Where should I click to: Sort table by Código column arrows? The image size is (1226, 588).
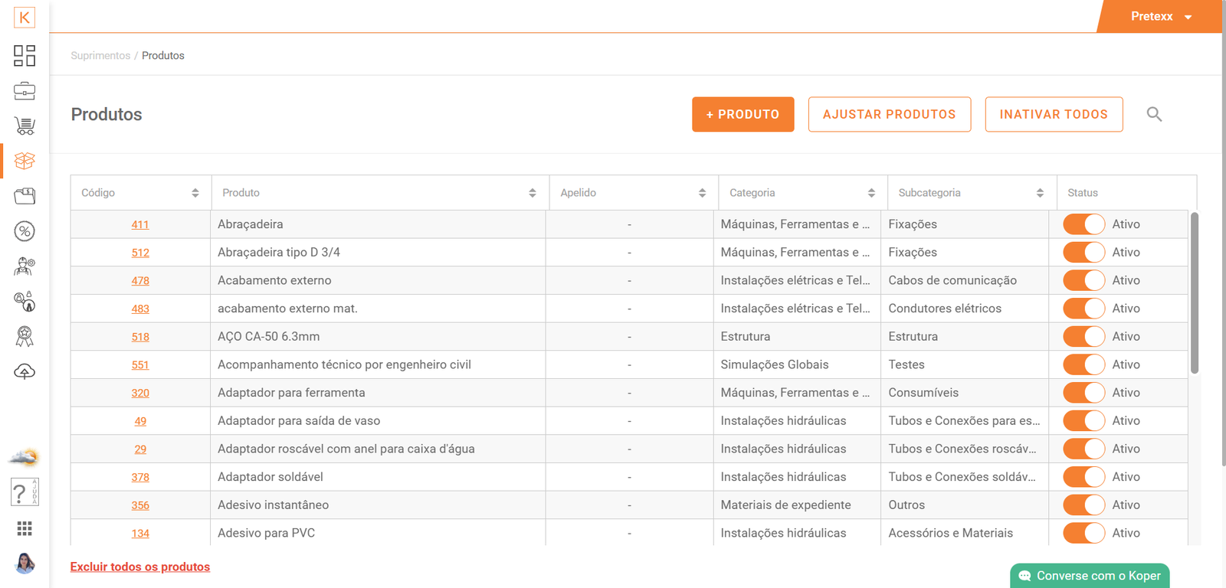(195, 193)
